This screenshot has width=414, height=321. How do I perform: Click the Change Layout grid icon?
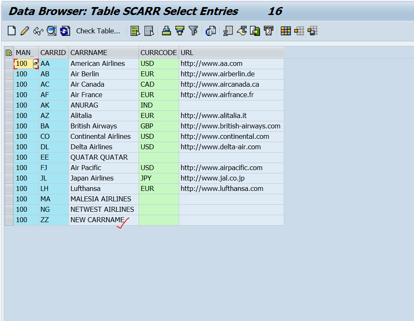286,31
